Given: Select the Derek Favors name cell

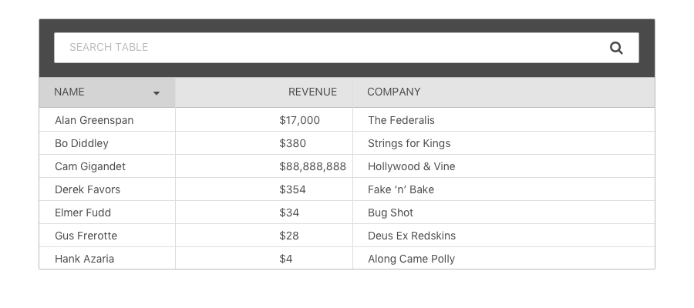Looking at the screenshot, I should click(107, 189).
